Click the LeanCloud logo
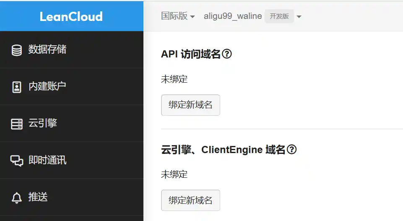This screenshot has height=221, width=403. 71,16
